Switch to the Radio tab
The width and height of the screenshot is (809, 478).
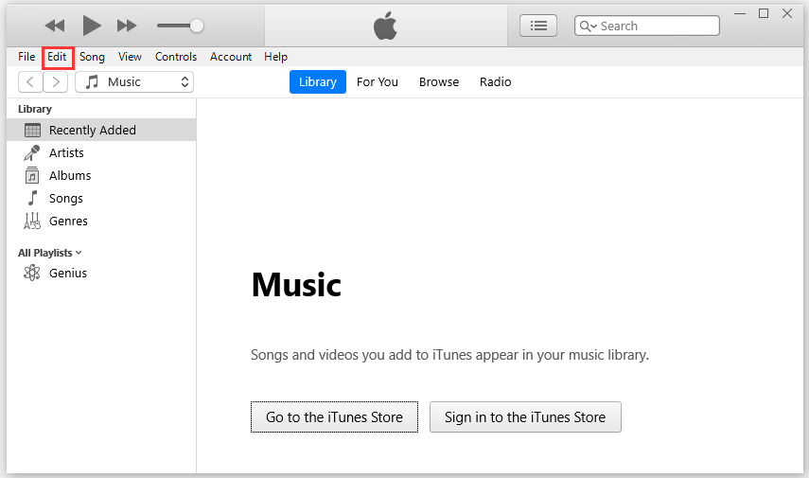click(495, 82)
